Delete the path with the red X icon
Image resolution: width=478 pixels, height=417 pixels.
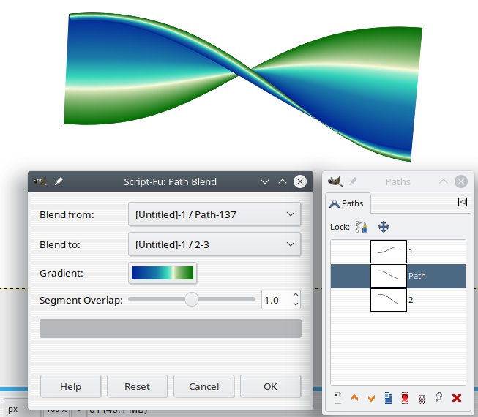coord(456,398)
